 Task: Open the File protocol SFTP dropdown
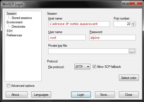82,67
